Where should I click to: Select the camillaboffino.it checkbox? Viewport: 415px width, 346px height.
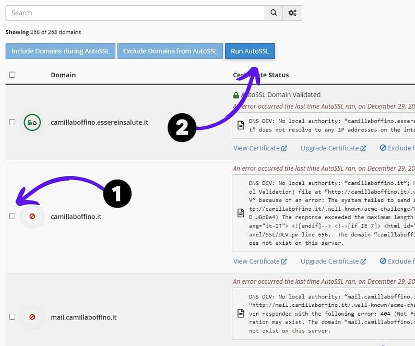[12, 216]
